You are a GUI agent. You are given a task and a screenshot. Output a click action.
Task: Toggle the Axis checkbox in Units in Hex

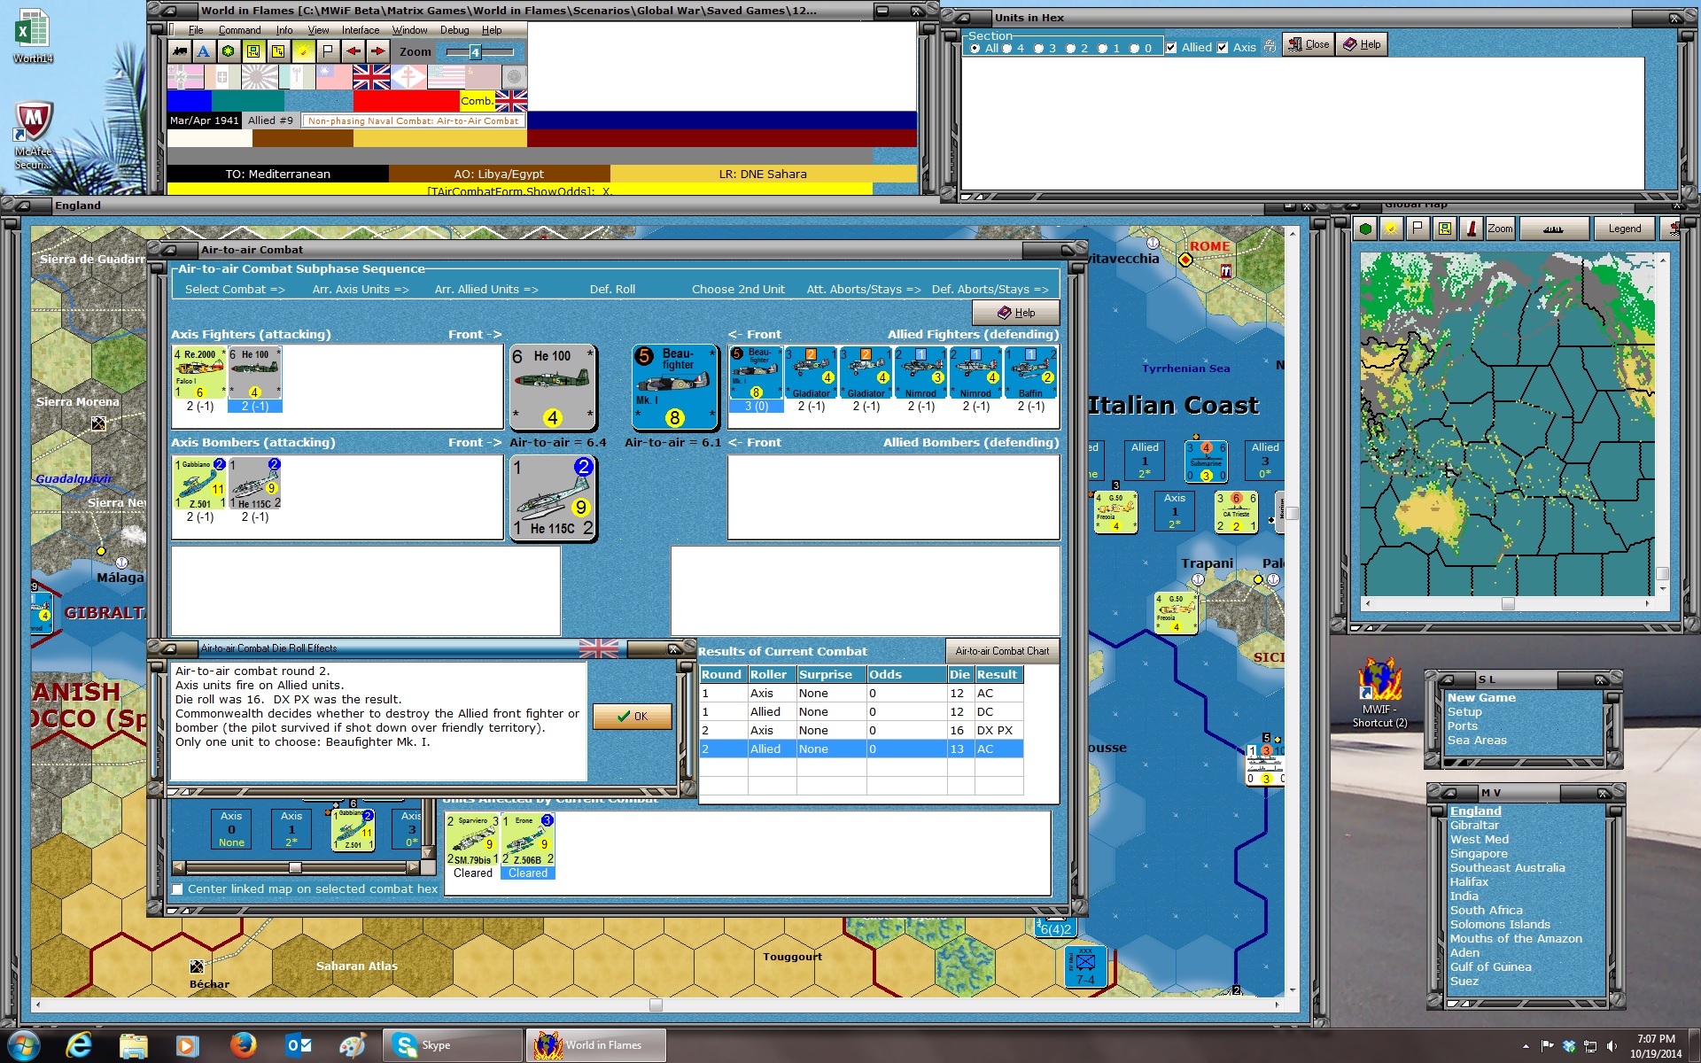coord(1223,48)
